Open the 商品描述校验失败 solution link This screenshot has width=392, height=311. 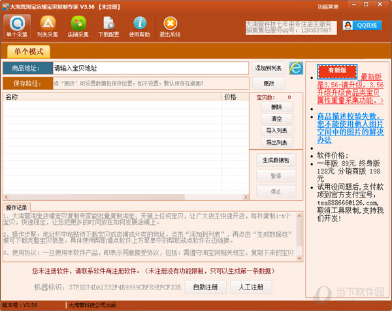350,128
